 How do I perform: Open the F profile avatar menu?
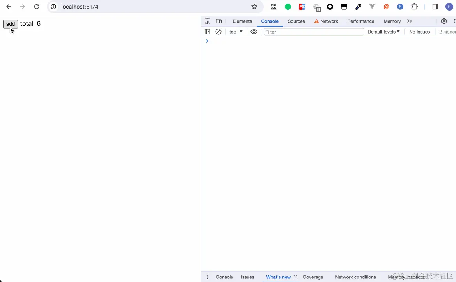[x=449, y=7]
